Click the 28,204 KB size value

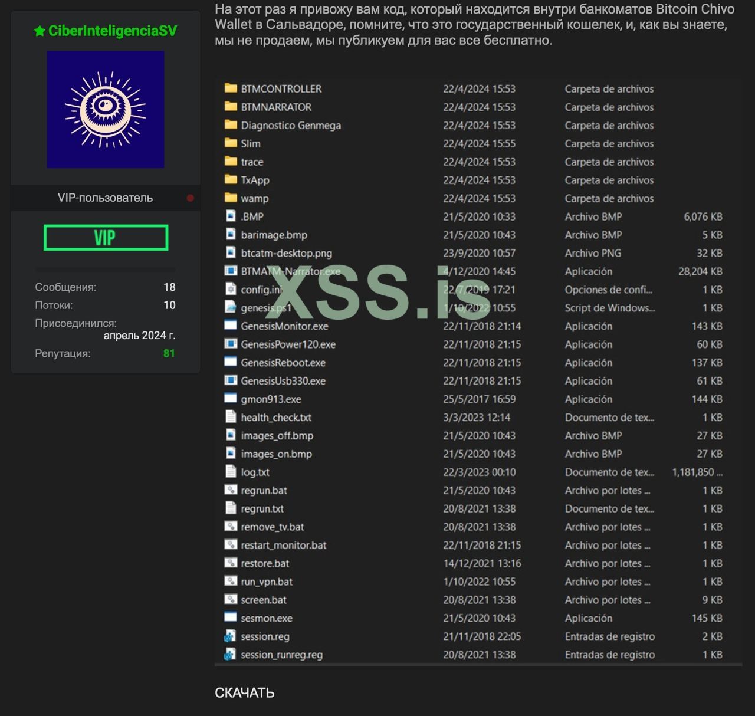click(x=700, y=271)
